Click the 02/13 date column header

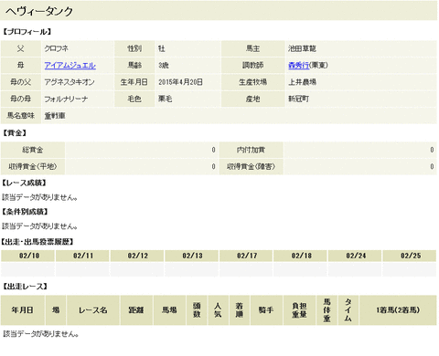pos(191,256)
